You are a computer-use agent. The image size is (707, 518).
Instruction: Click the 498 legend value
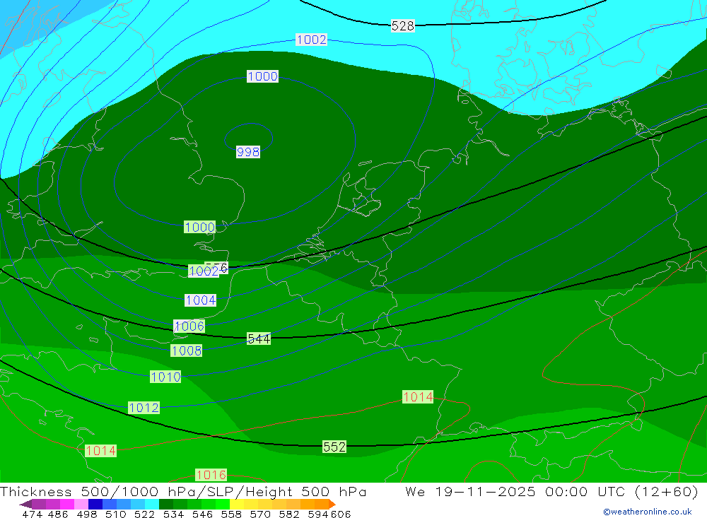(87, 514)
